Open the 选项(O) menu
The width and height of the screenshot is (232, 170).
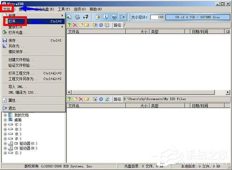[80, 9]
